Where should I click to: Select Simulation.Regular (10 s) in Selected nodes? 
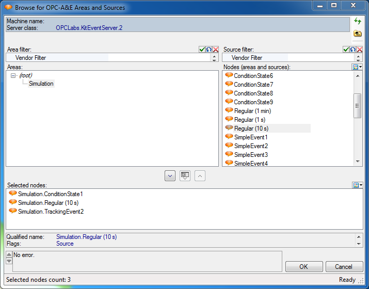[48, 203]
